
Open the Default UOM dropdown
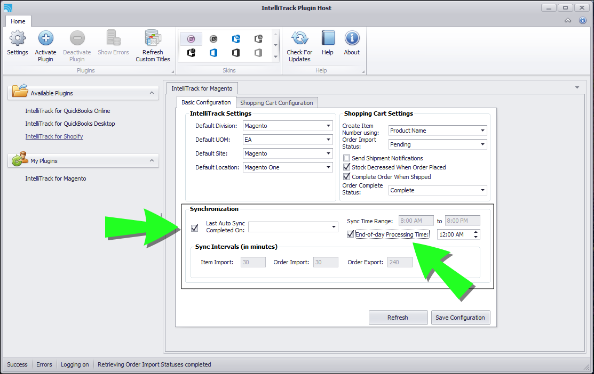click(x=328, y=140)
